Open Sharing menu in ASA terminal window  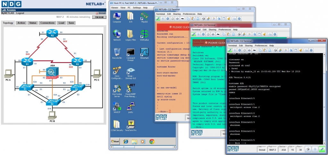tap(249, 45)
